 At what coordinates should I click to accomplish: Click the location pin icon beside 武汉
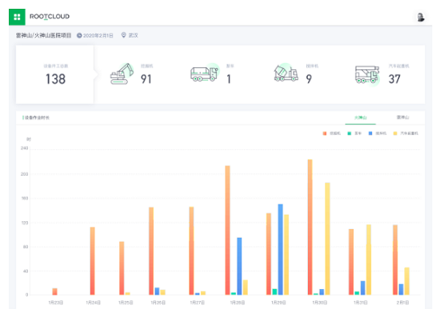(123, 35)
